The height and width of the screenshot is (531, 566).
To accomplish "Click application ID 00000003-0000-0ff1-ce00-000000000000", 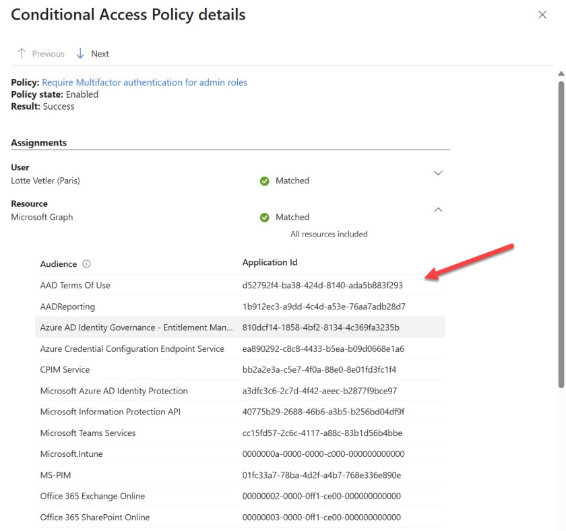I will point(321,518).
